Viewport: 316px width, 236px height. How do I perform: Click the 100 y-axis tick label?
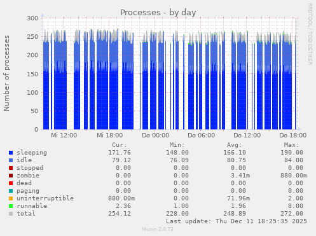coord(32,92)
